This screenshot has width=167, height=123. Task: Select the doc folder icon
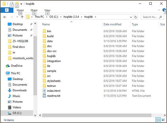pos(44,46)
